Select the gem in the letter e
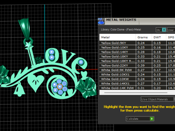175x131 pixels. [x=81, y=62]
